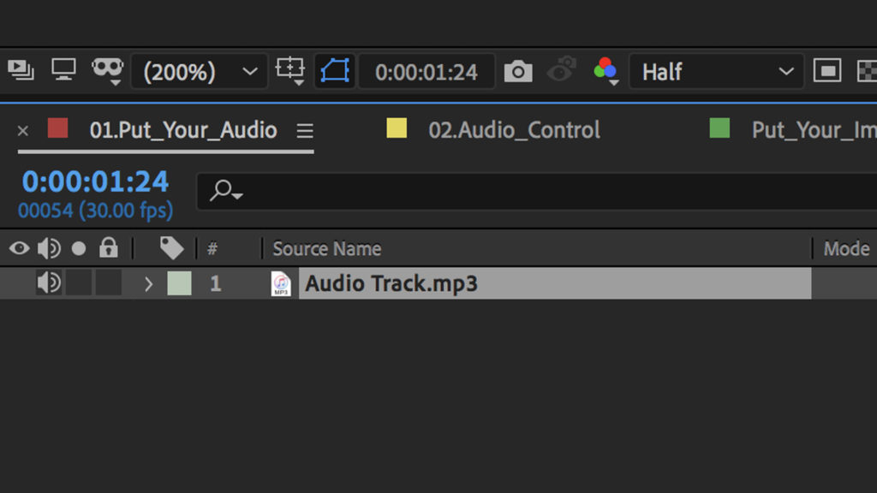Click the show snapshot icon
Image resolution: width=877 pixels, height=493 pixels.
pyautogui.click(x=561, y=71)
